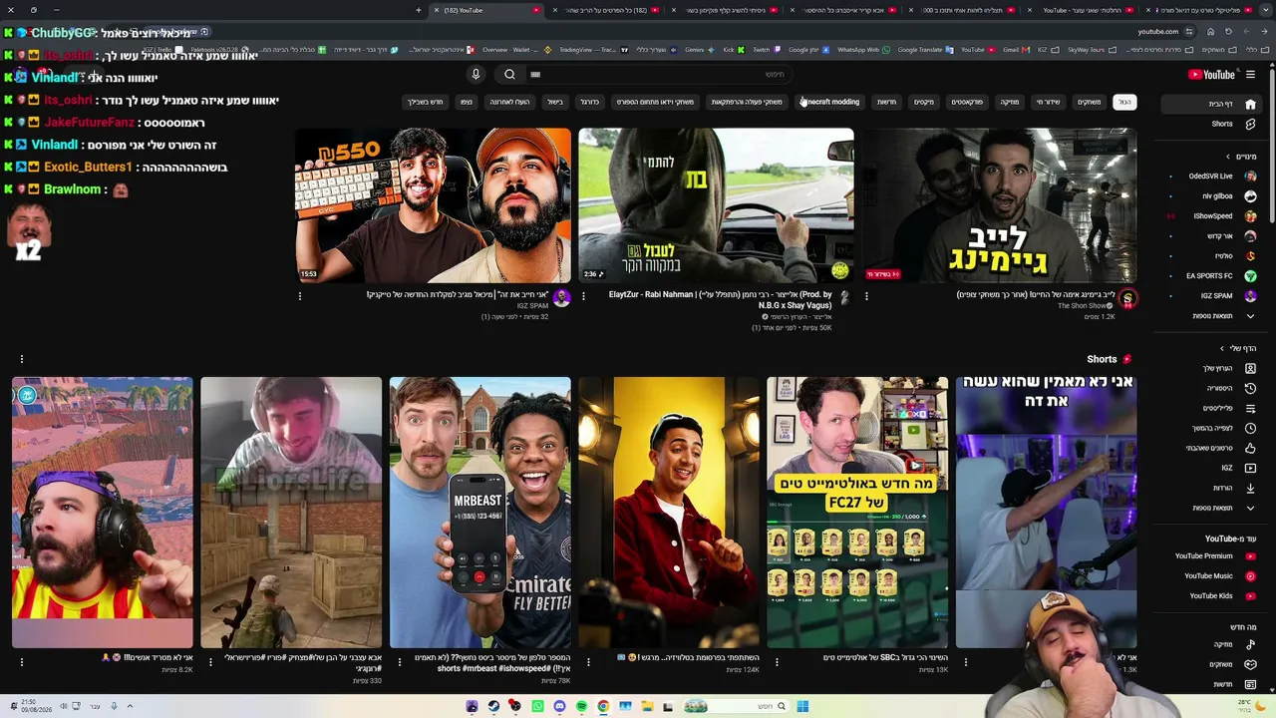Open The Shon Show channel avatar
Viewport: 1276px width, 718px height.
[1127, 298]
